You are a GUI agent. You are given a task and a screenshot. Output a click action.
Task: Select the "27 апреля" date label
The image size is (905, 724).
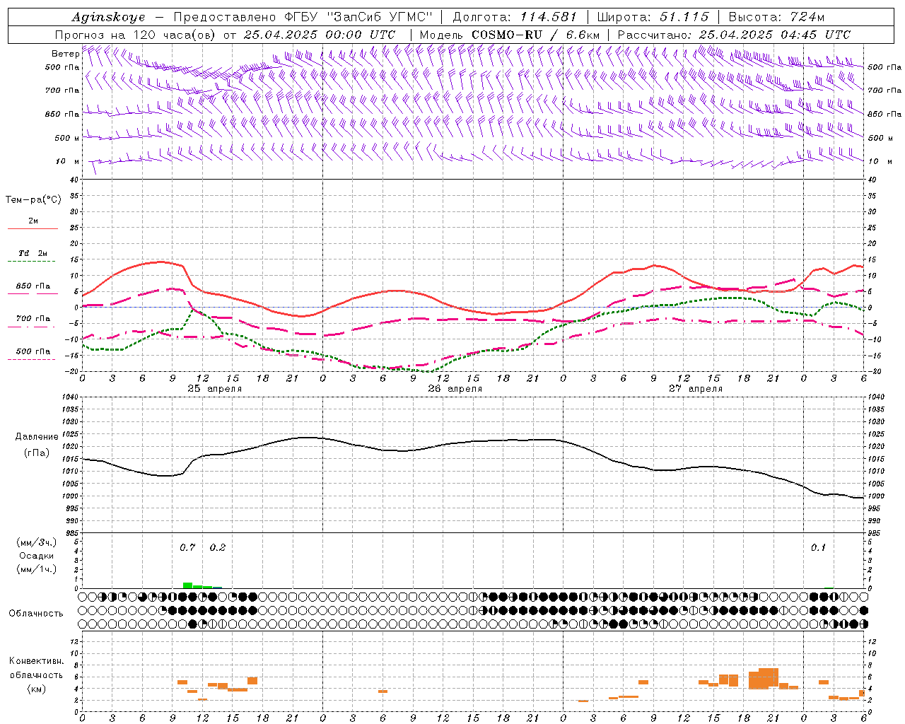click(696, 389)
